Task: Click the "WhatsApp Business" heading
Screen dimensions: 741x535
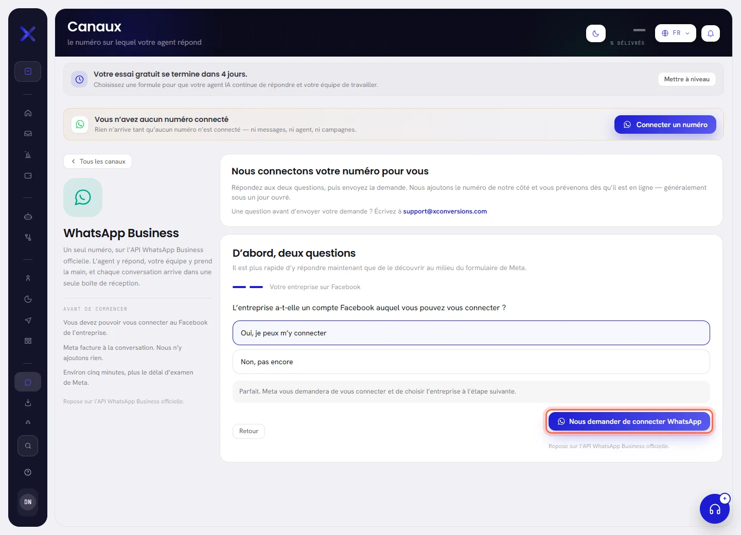Action: coord(121,233)
